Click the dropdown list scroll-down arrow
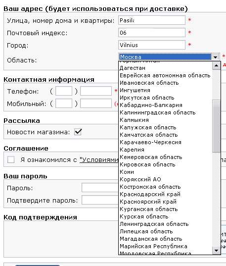Screen dimensions: 226x266 pos(216,250)
